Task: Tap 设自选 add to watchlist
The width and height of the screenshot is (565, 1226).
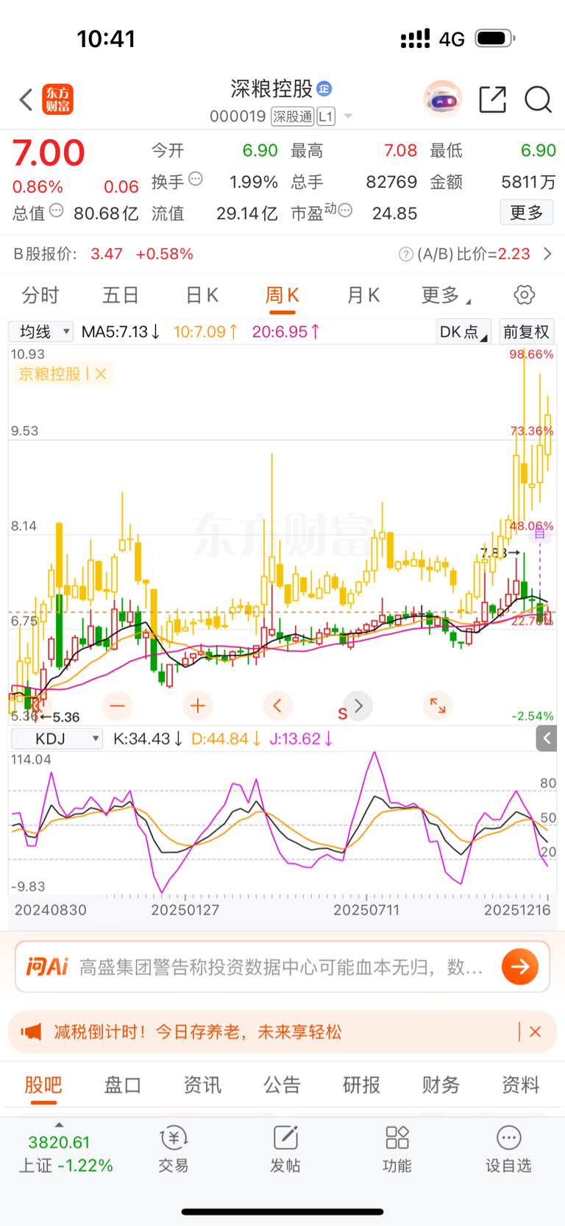Action: coord(508,1149)
